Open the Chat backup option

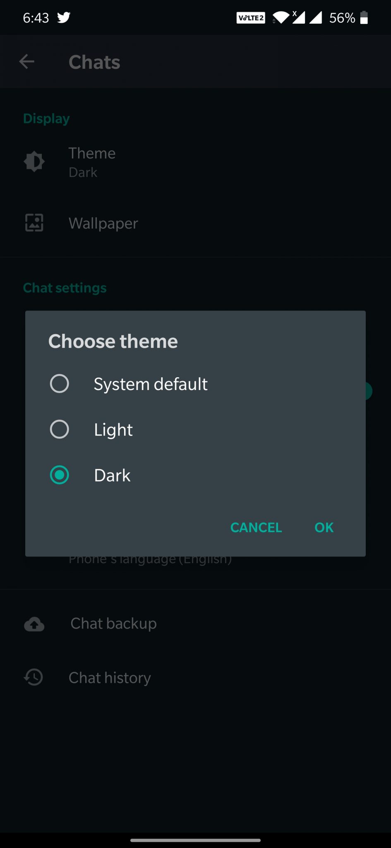click(195, 624)
